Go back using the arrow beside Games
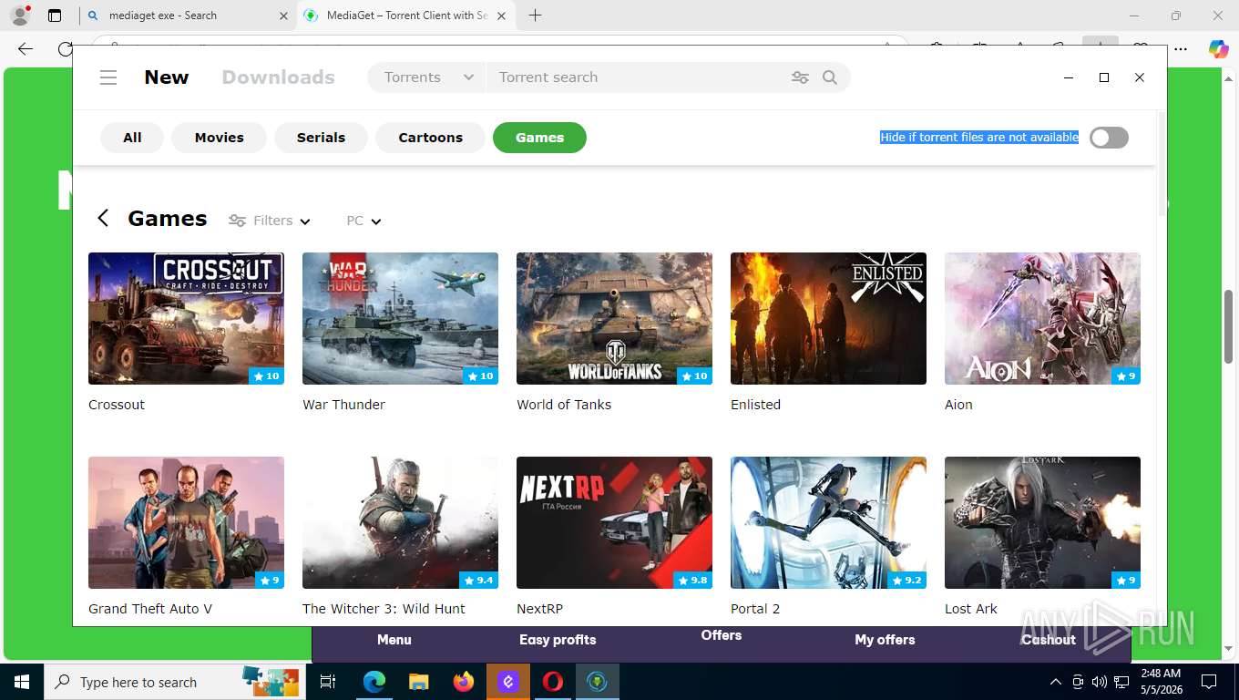 [x=103, y=218]
